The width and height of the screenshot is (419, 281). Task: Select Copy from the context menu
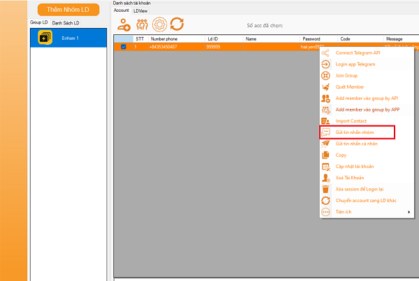click(367, 155)
